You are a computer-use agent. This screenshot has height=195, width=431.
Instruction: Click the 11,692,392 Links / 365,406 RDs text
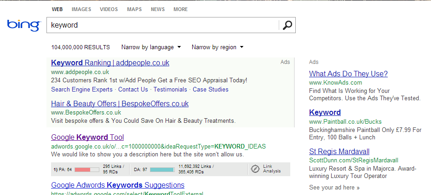point(196,169)
